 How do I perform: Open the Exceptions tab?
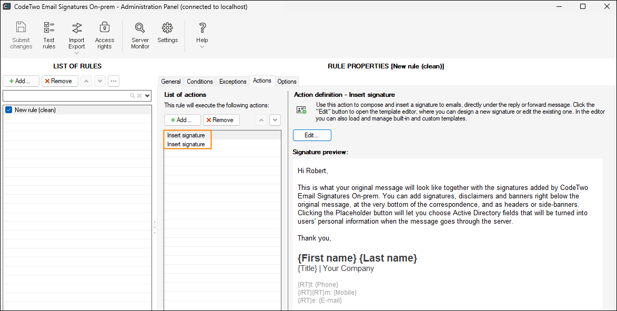(x=232, y=82)
